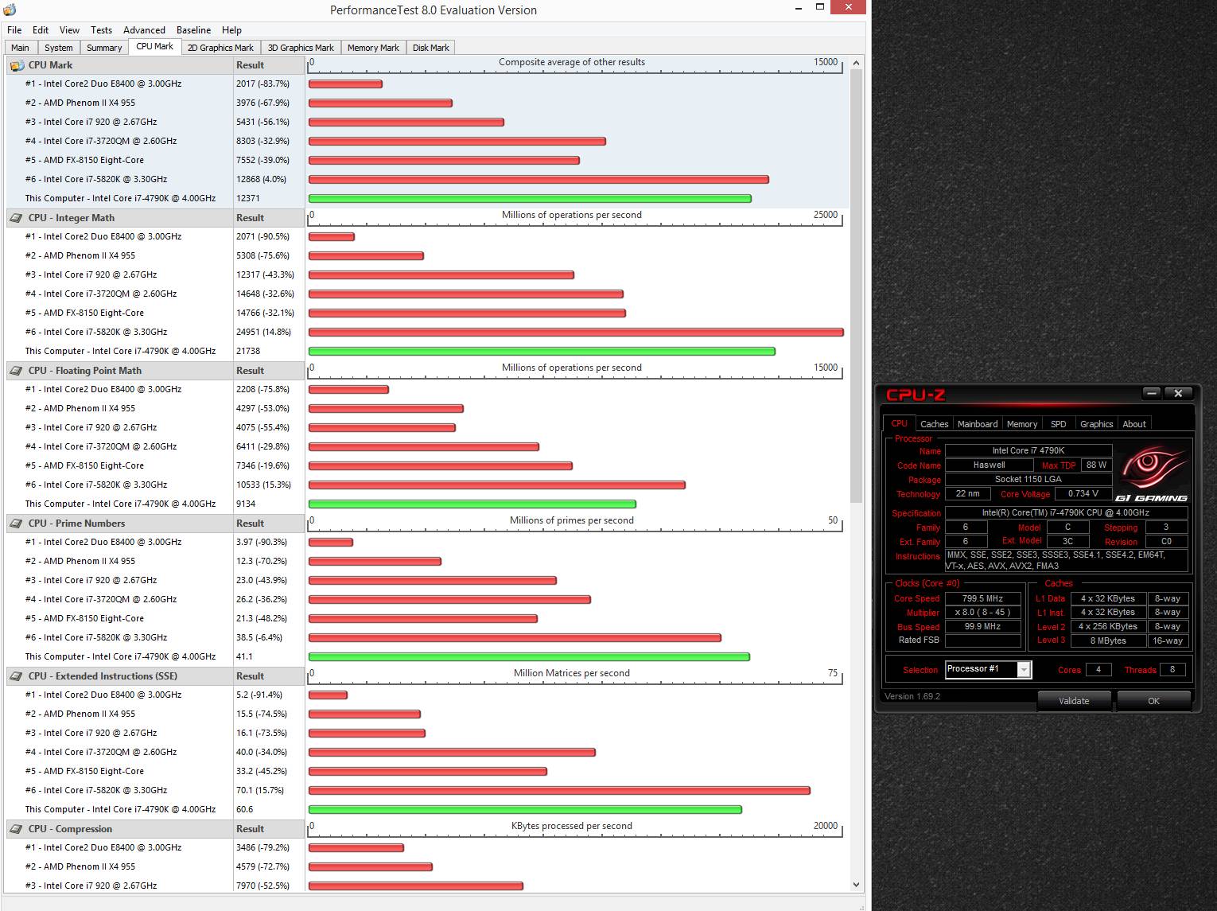Click the Validate button in CPU-Z
The image size is (1217, 911).
1074,701
